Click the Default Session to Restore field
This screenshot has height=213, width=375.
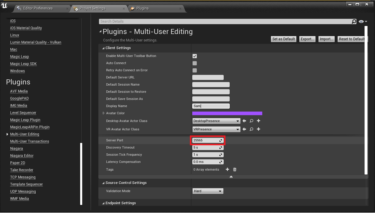211,92
